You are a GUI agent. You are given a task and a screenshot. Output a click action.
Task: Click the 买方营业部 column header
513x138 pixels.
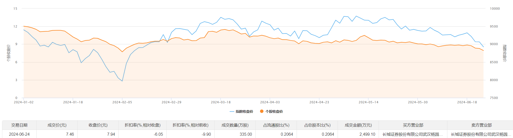[x=413, y=125]
